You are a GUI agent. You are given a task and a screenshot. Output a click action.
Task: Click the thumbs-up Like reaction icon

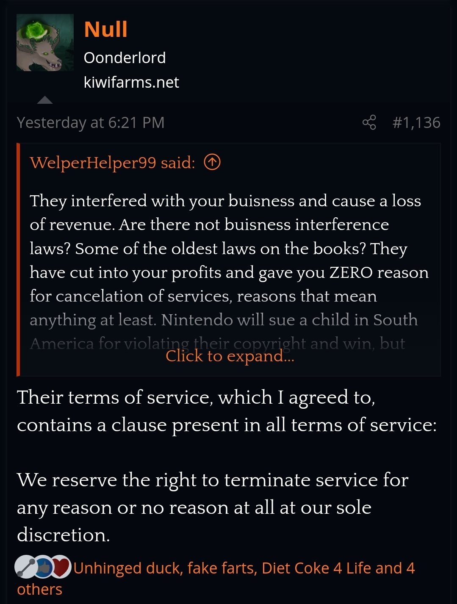pos(44,568)
